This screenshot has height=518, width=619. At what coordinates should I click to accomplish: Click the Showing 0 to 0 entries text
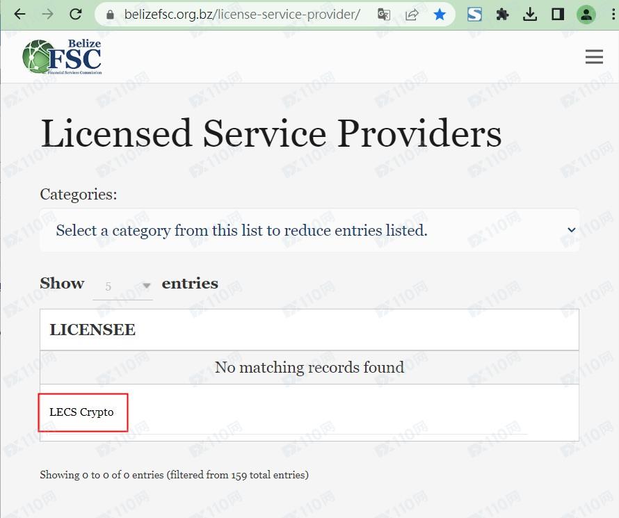(174, 475)
